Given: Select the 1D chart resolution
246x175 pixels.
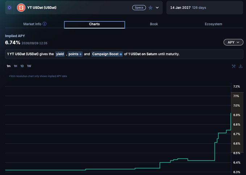Looking at the screenshot, I should click(22, 66).
